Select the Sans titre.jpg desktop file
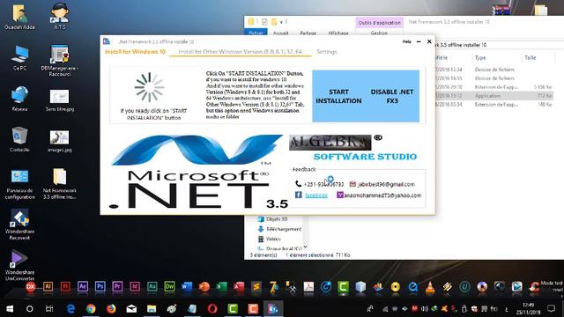The width and height of the screenshot is (564, 317). pos(60,100)
